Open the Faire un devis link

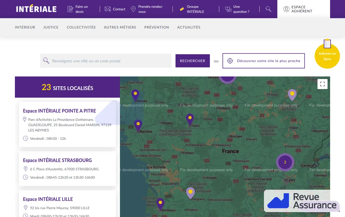78,9
